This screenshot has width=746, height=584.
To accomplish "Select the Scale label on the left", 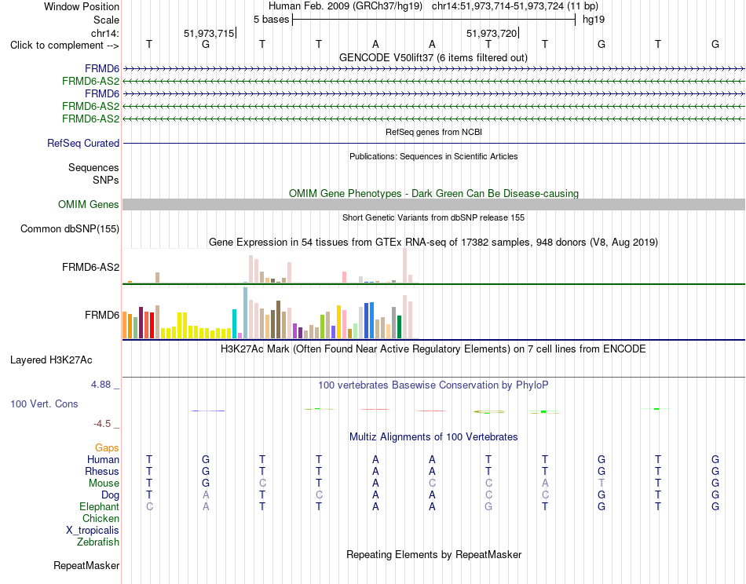I will point(106,20).
